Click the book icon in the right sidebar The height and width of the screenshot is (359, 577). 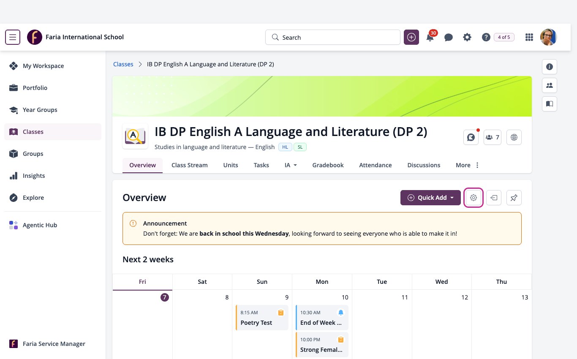pyautogui.click(x=550, y=103)
